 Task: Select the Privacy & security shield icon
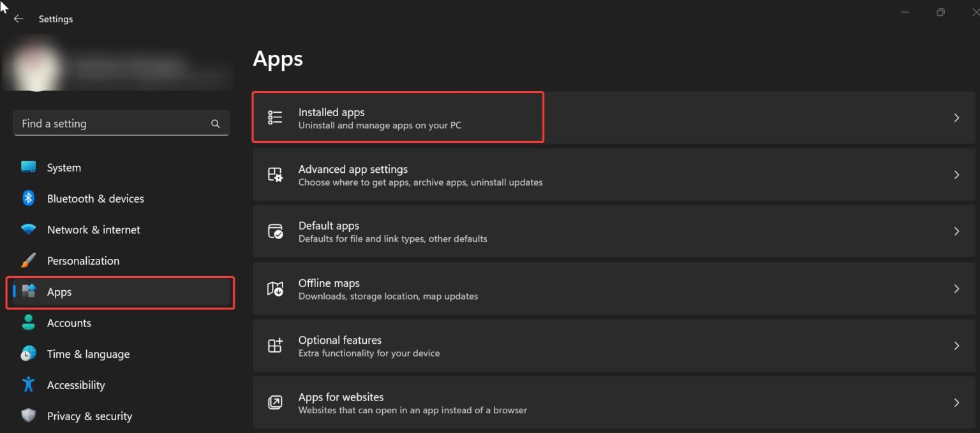[28, 415]
